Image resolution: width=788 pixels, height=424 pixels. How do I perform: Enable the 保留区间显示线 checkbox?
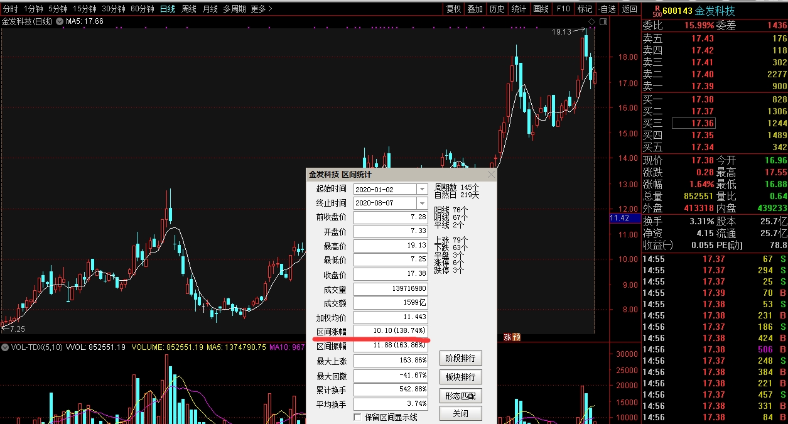(358, 417)
